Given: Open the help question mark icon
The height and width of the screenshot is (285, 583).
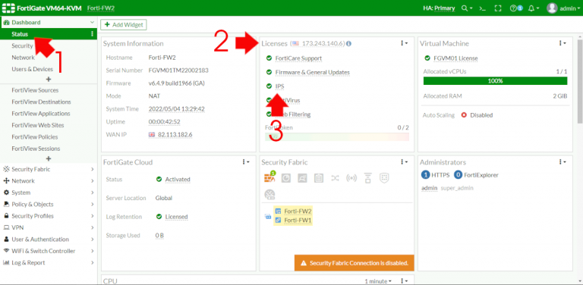Looking at the screenshot, I should point(513,8).
